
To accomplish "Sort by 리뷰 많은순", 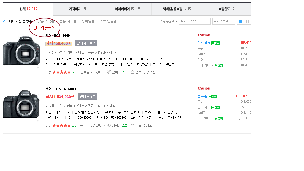I will pos(108,21).
